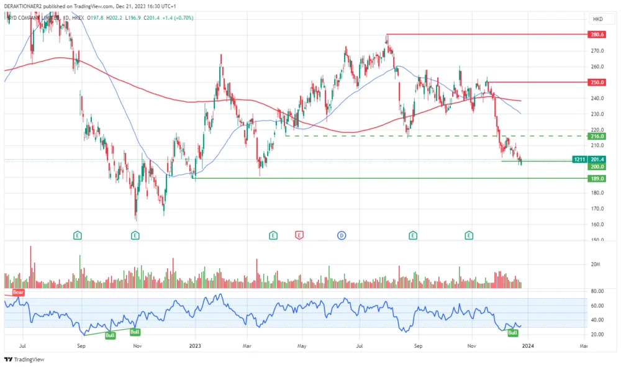Click the 1D interval in chart header
The width and height of the screenshot is (621, 367).
click(66, 18)
